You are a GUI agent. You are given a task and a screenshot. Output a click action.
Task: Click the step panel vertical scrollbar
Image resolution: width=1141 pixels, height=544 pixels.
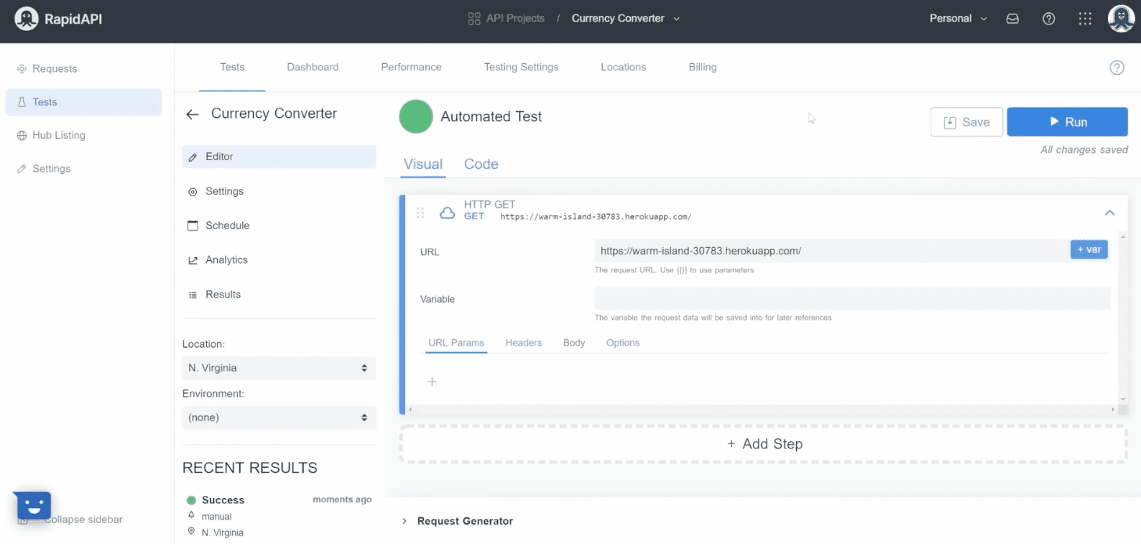1122,318
